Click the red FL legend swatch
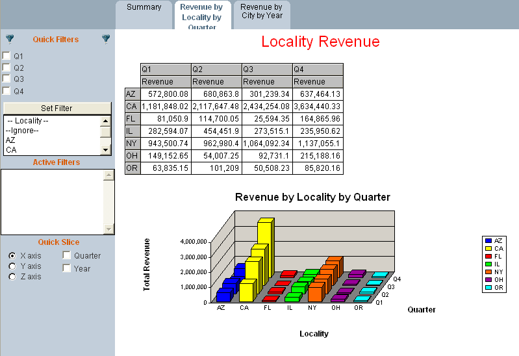This screenshot has width=519, height=356. click(488, 257)
